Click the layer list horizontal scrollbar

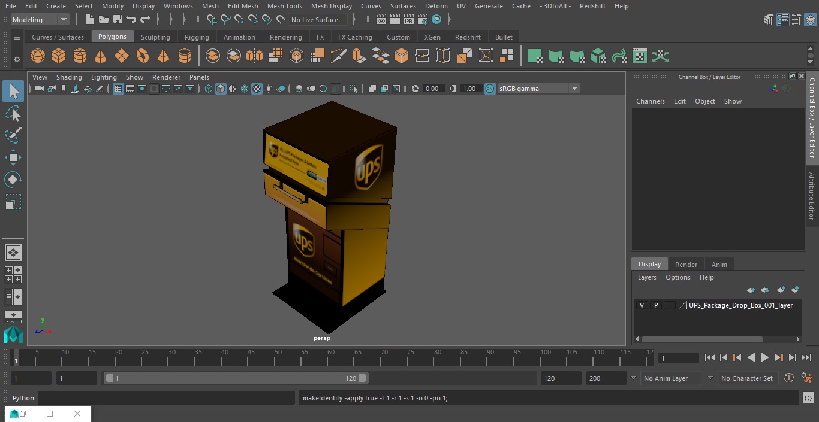(x=702, y=339)
